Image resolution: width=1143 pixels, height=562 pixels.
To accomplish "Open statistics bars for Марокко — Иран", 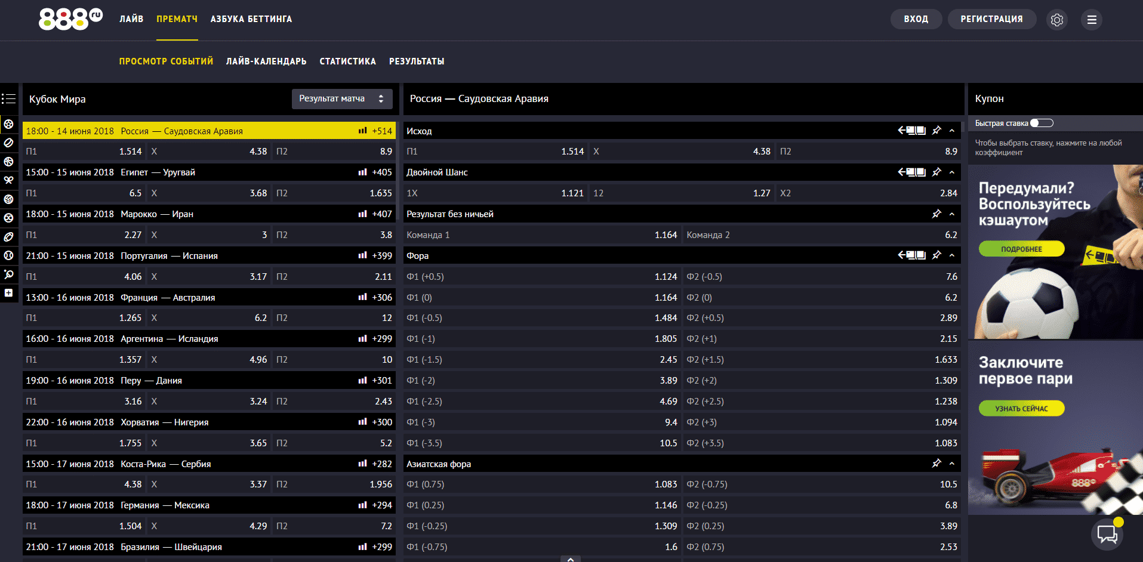I will click(362, 214).
